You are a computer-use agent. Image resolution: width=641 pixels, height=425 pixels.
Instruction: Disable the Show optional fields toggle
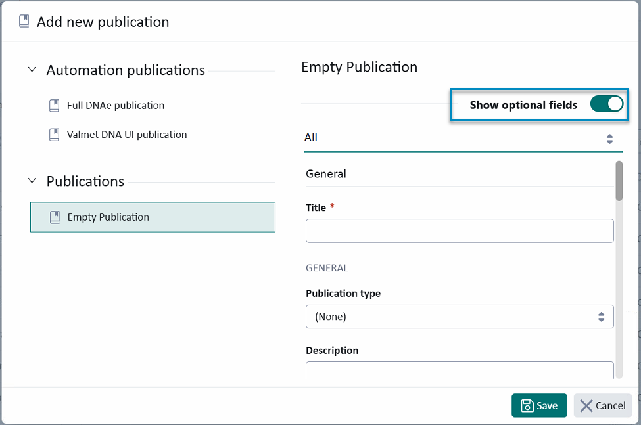[x=606, y=104]
